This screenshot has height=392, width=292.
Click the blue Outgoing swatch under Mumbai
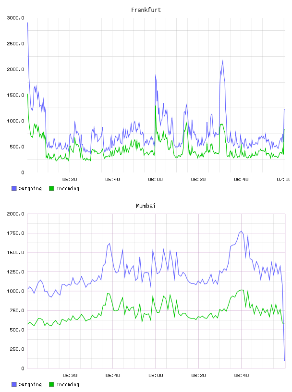pos(14,384)
